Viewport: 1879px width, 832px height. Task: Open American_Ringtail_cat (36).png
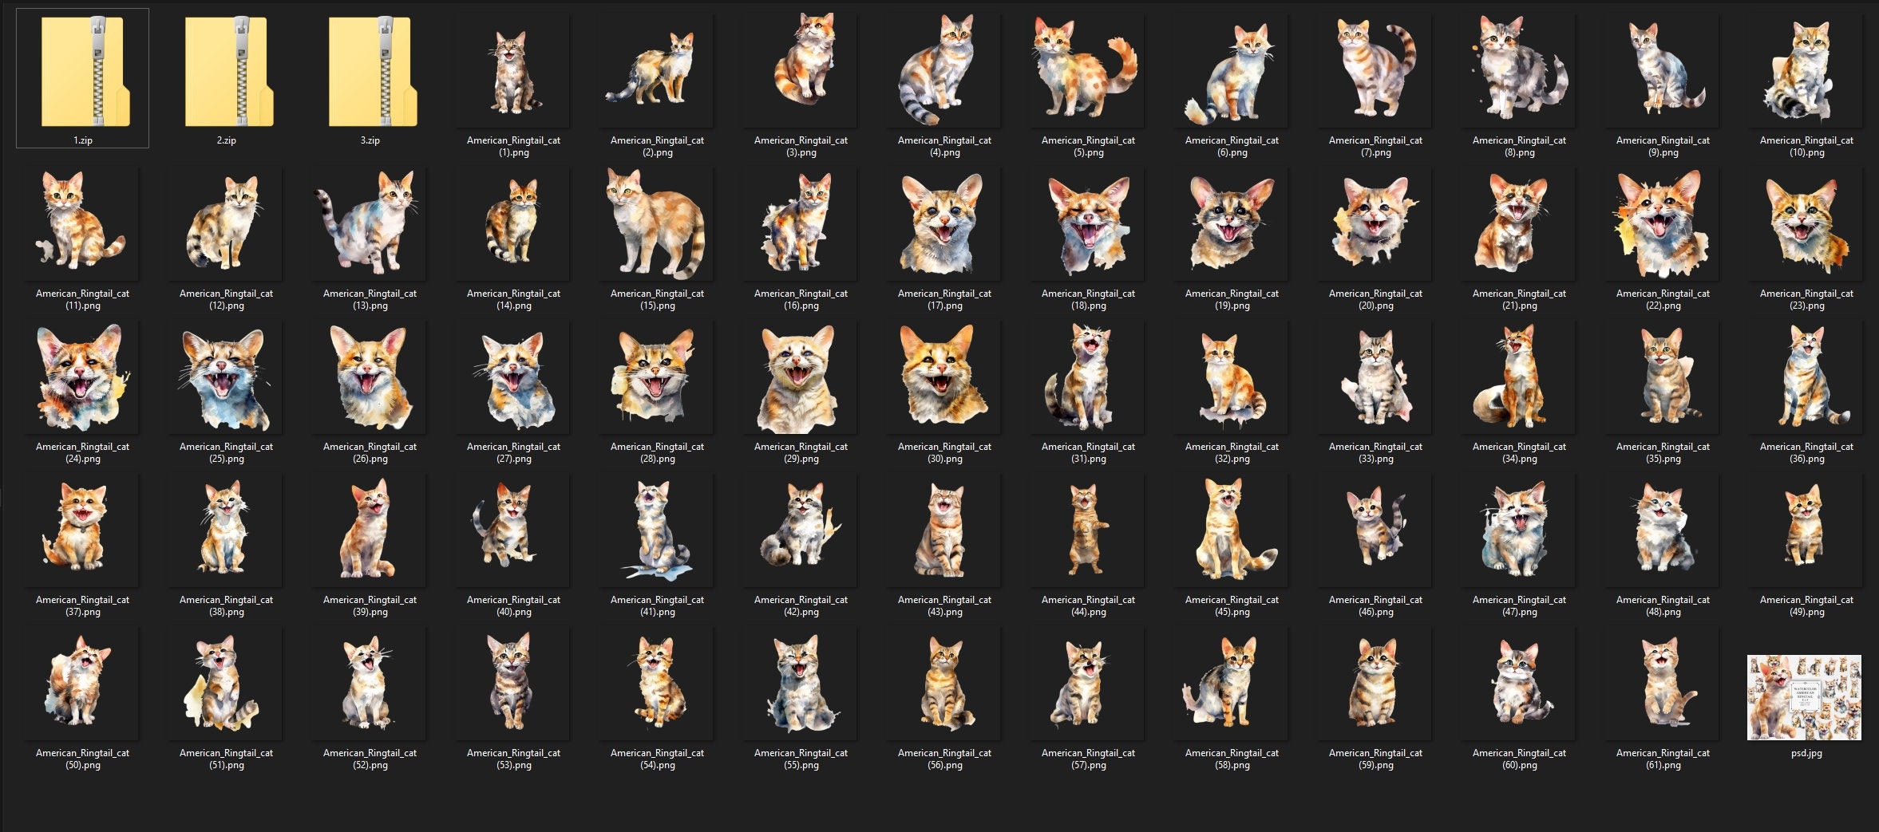[1804, 377]
